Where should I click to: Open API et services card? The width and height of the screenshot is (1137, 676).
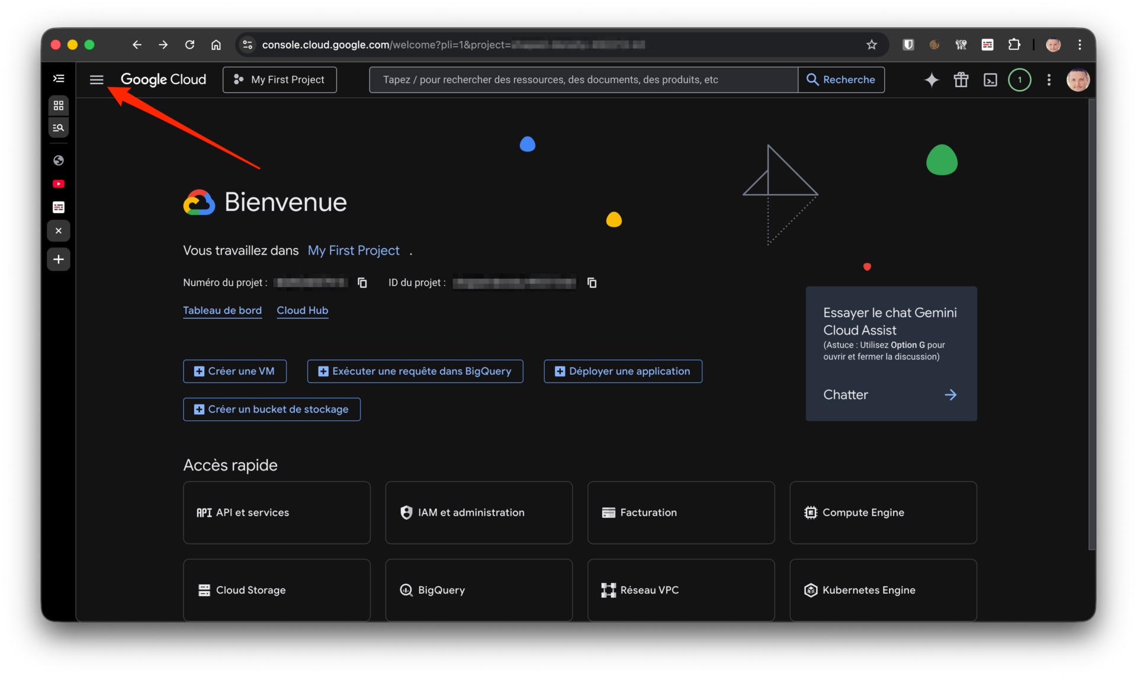pyautogui.click(x=277, y=513)
